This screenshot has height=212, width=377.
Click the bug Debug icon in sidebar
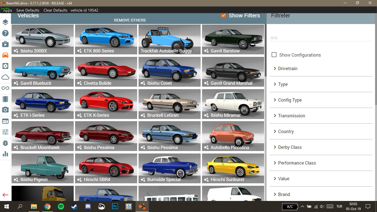coord(5,143)
